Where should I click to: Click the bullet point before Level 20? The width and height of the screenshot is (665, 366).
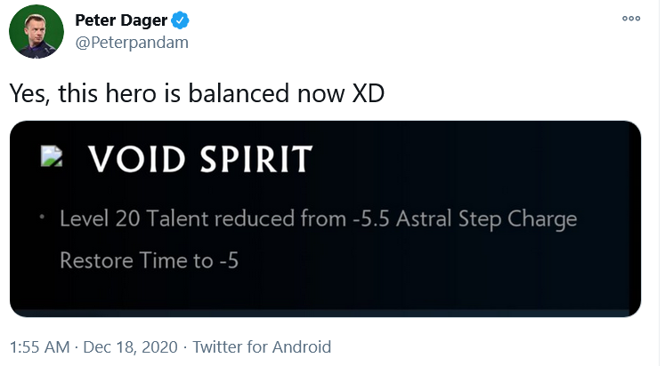click(x=42, y=217)
